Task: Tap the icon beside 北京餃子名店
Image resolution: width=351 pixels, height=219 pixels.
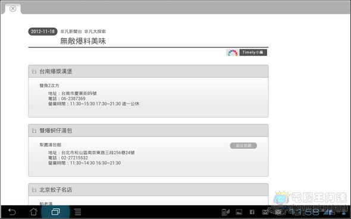Action: click(34, 190)
